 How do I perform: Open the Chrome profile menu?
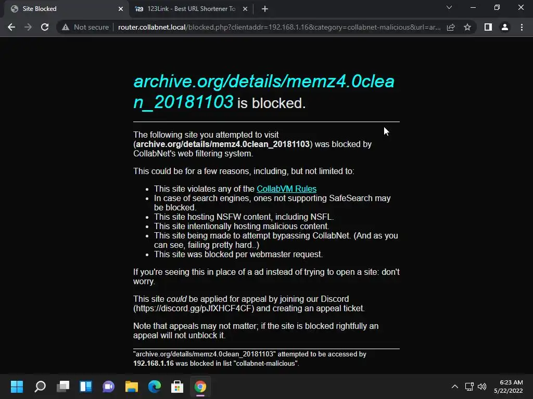pos(505,27)
